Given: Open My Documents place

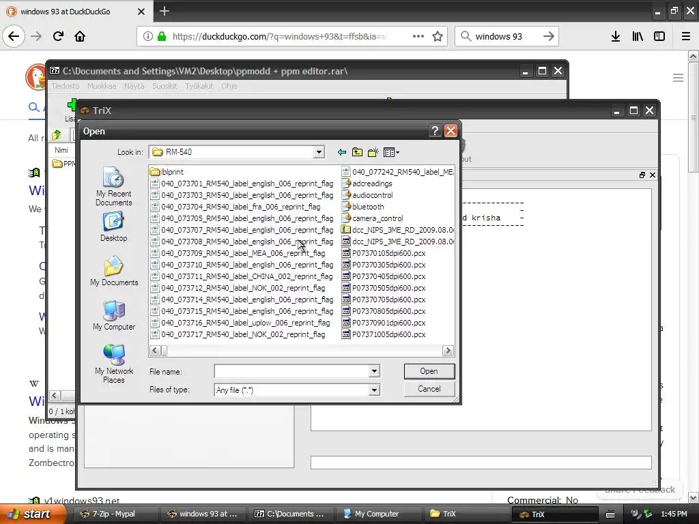Looking at the screenshot, I should click(x=114, y=270).
